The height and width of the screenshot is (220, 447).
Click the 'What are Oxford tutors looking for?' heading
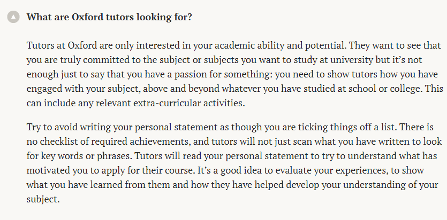click(109, 17)
